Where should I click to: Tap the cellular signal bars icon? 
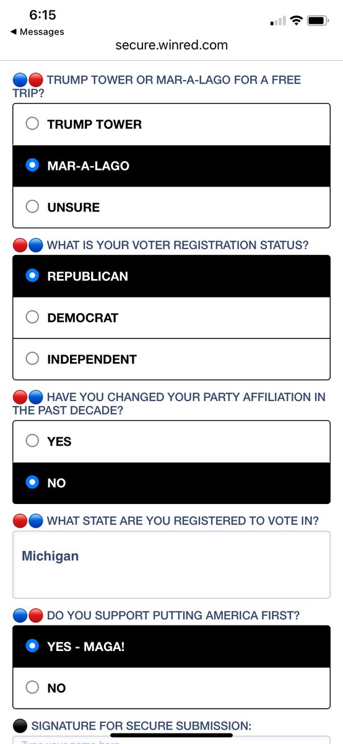tap(278, 21)
